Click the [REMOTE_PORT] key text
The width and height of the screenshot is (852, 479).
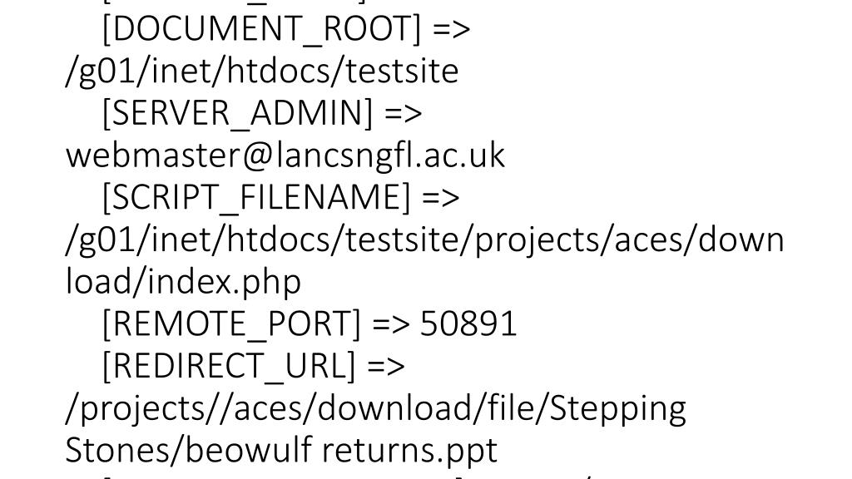231,323
